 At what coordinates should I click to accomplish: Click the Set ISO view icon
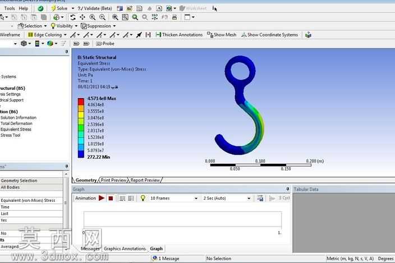point(155,17)
